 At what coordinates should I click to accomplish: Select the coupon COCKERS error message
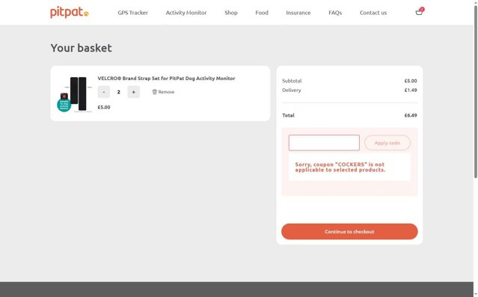pyautogui.click(x=340, y=167)
